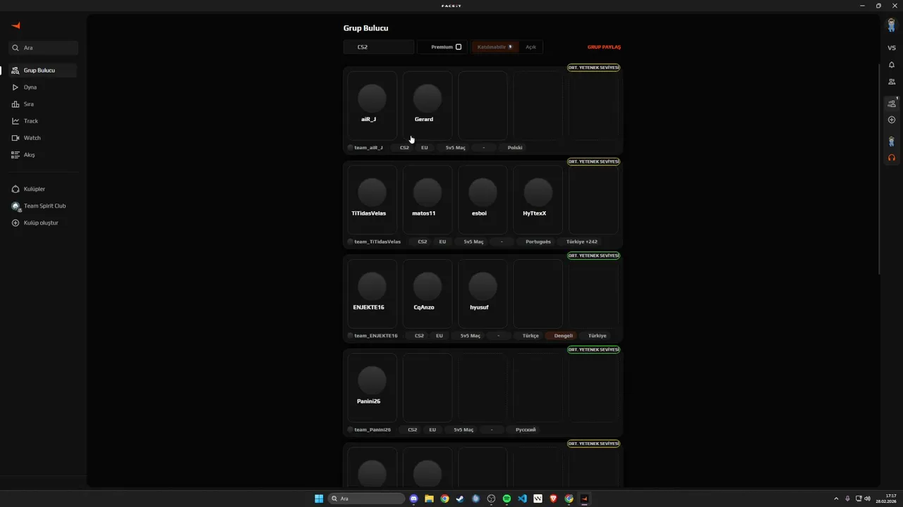Click the Windows taskbar search box
This screenshot has height=507, width=903.
[367, 499]
